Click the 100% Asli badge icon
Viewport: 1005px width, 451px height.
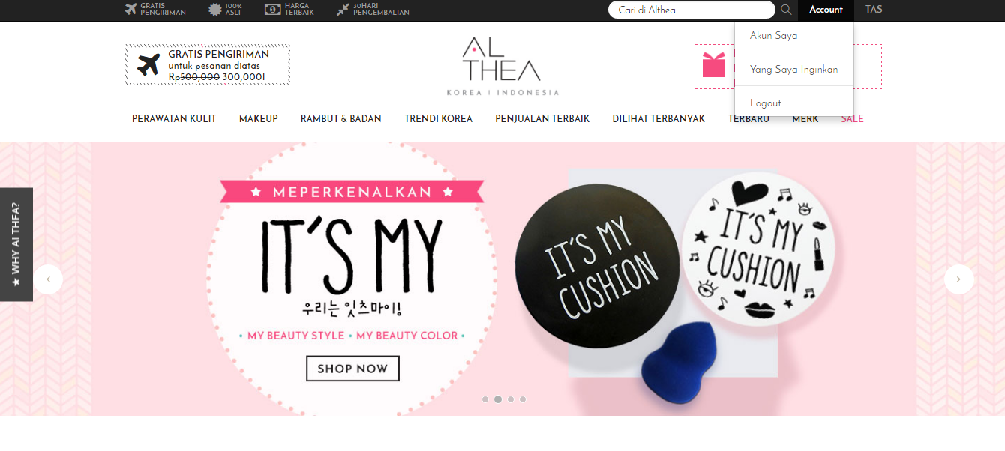click(x=215, y=10)
